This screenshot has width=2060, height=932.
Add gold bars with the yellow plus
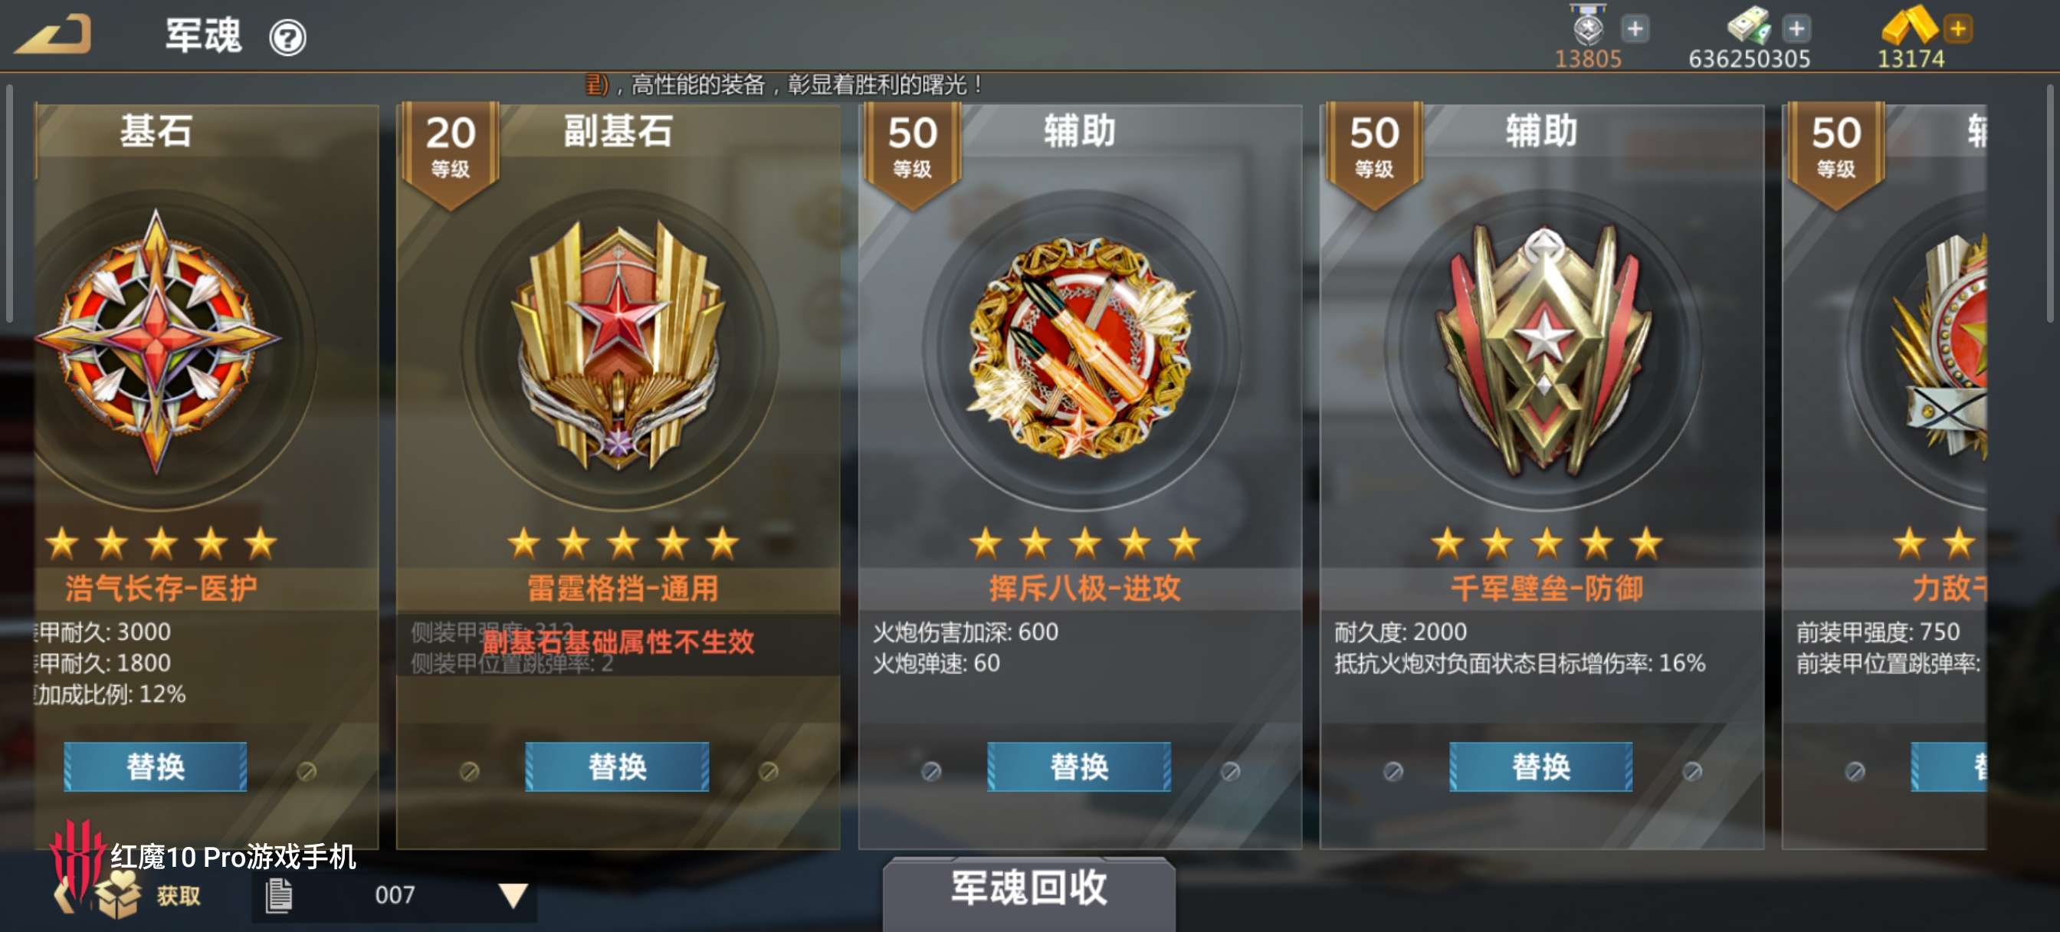(x=1957, y=30)
